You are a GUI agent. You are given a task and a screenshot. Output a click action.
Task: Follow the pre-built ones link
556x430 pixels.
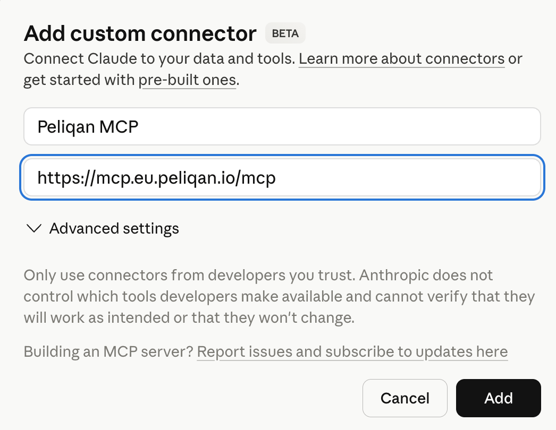coord(187,80)
